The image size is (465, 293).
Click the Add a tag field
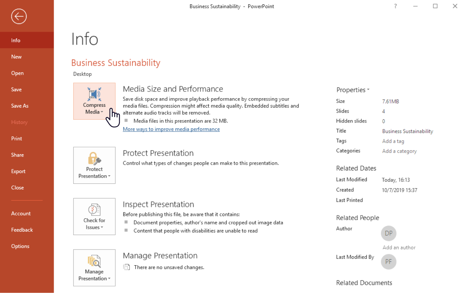coord(393,141)
